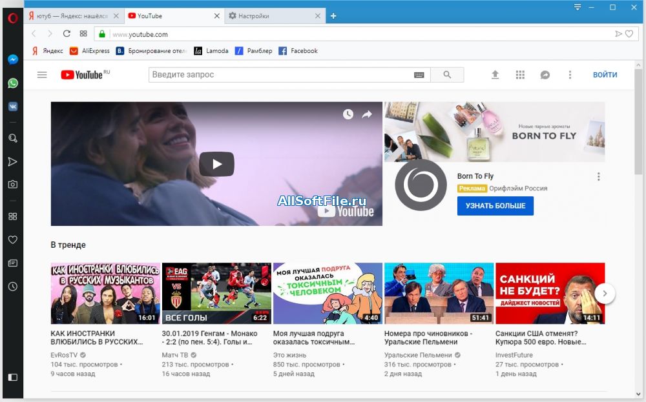Open the Facebook bookmark
Screen dimensions: 646x402
(x=298, y=50)
